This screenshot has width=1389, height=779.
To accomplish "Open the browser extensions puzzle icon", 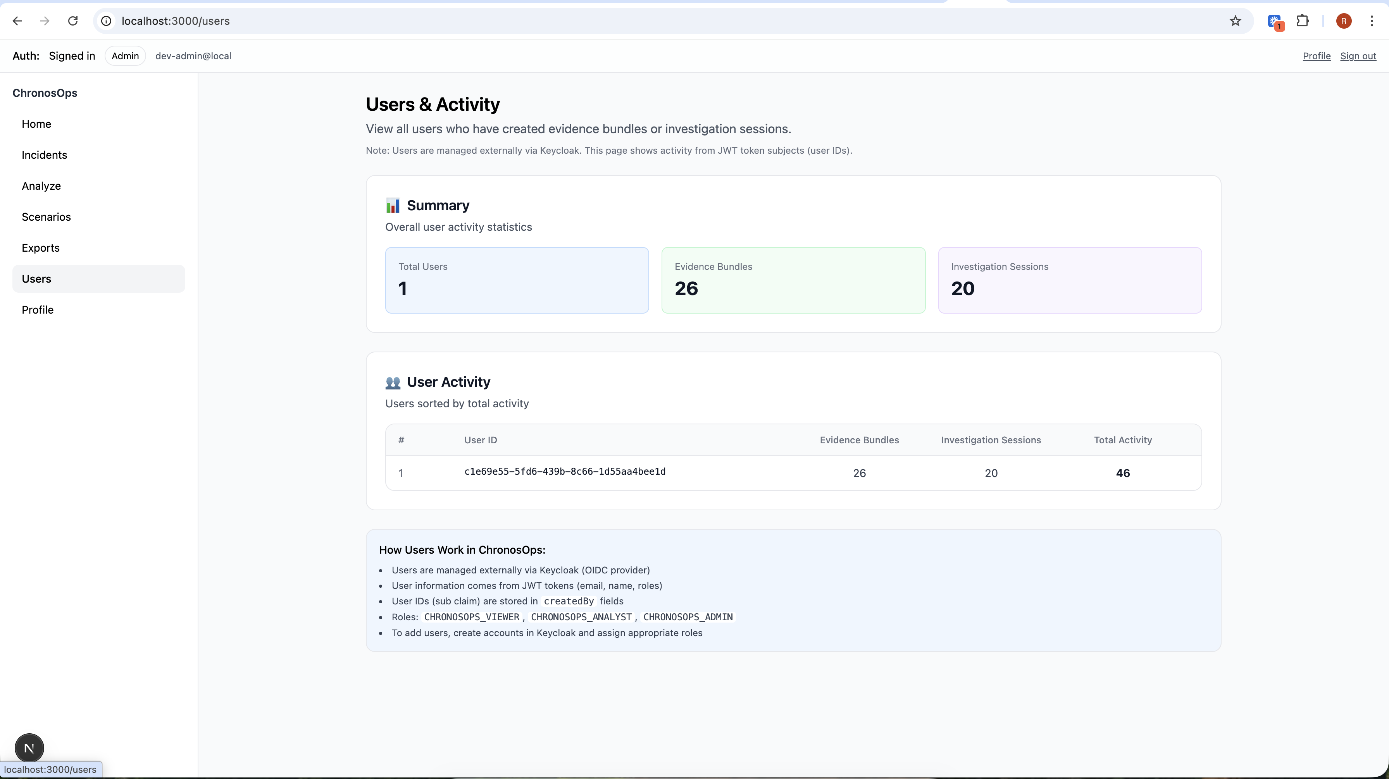I will click(x=1303, y=21).
